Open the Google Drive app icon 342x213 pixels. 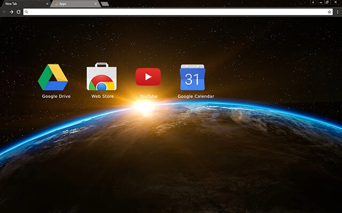(53, 77)
